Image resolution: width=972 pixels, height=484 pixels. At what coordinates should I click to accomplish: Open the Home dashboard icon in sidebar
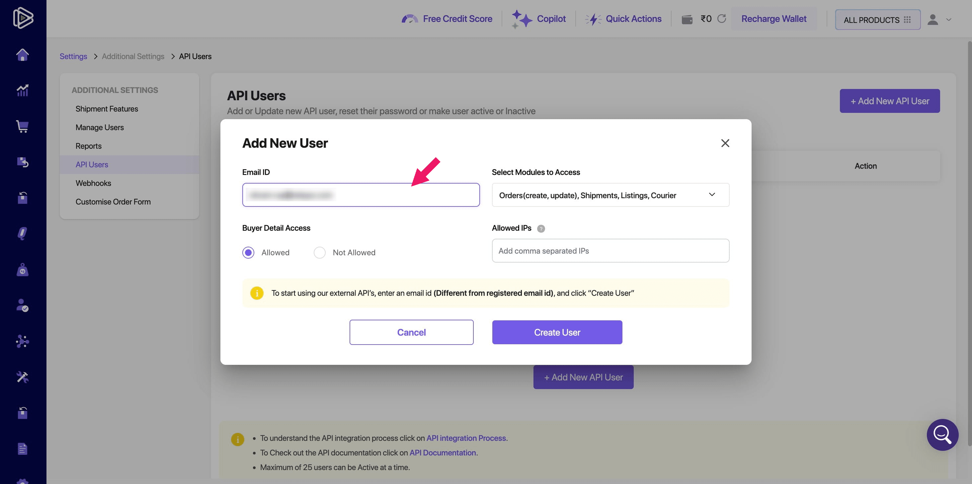22,54
